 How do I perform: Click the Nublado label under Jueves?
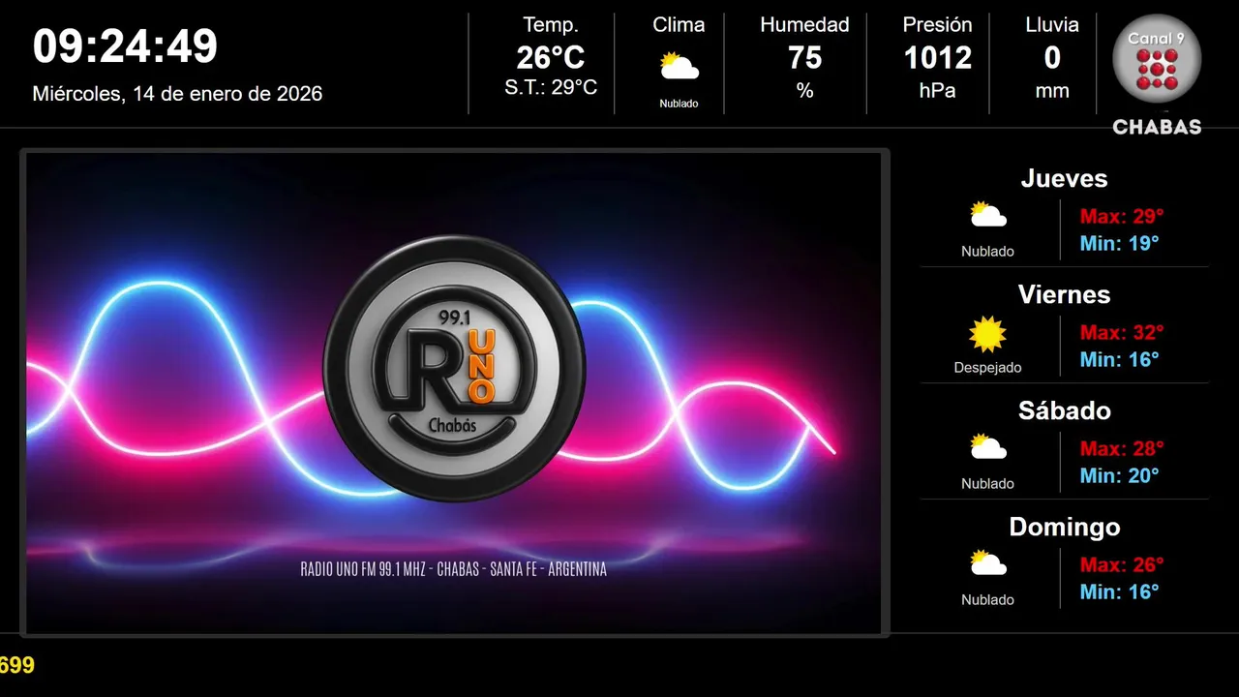(988, 251)
